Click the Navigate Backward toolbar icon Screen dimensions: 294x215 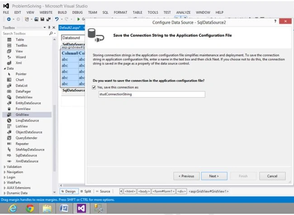pos(9,19)
